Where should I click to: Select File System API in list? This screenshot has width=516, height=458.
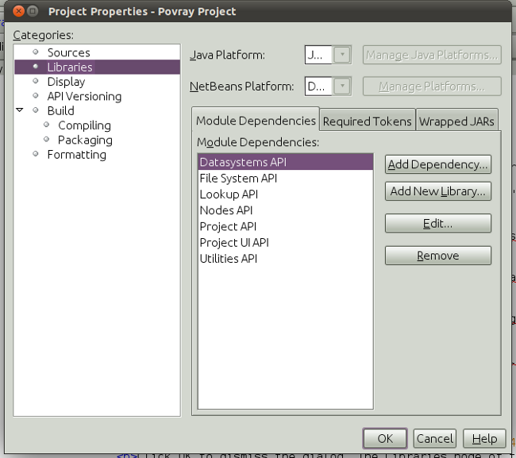pyautogui.click(x=238, y=179)
